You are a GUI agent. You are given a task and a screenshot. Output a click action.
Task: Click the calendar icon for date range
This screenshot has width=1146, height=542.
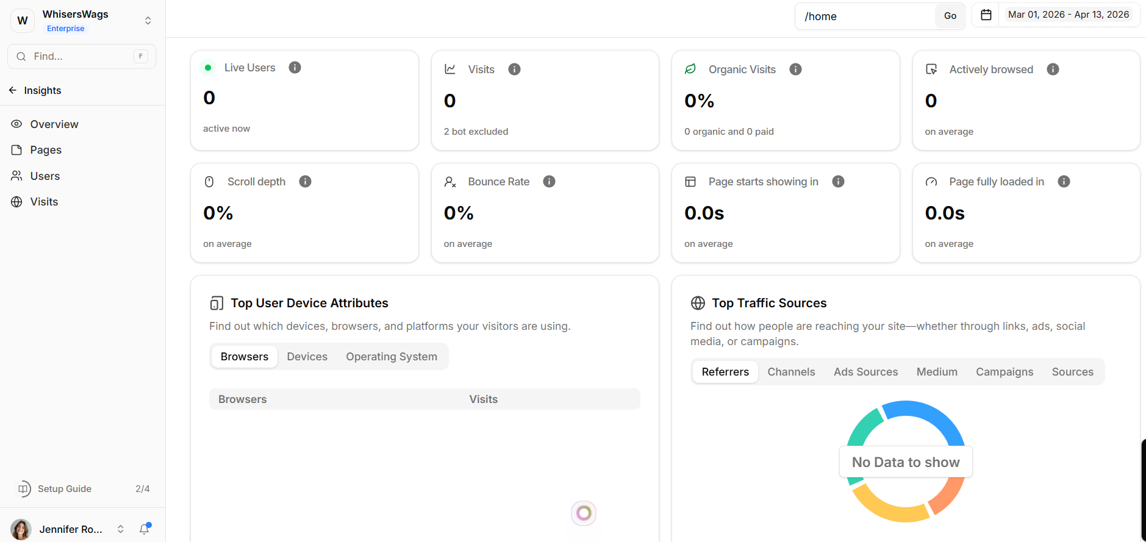(986, 15)
